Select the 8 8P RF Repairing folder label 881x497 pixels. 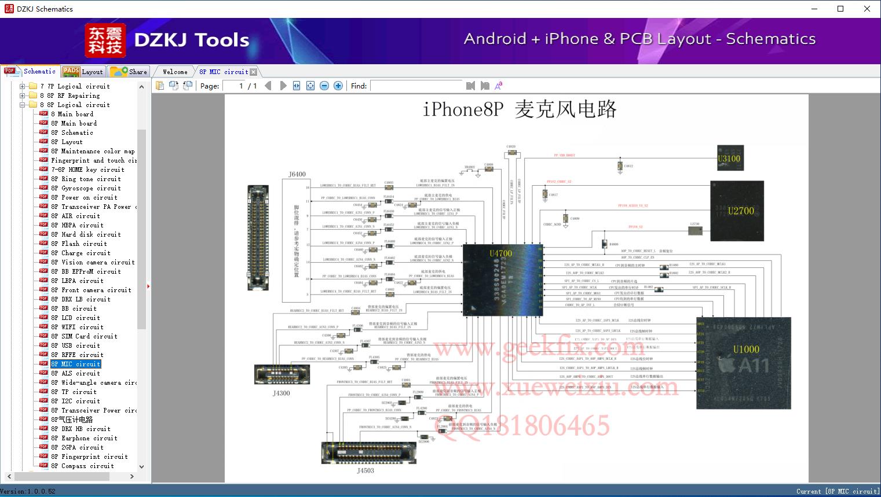70,95
